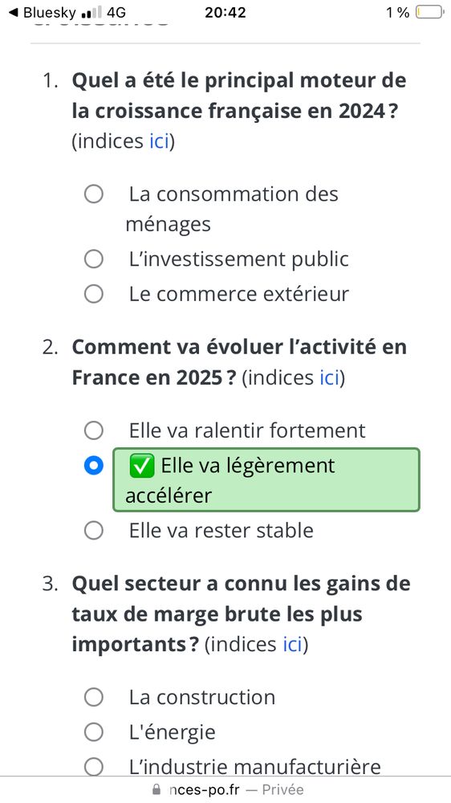Click selected Elle va légèrement accélérer radio
451x803 pixels.
[94, 466]
